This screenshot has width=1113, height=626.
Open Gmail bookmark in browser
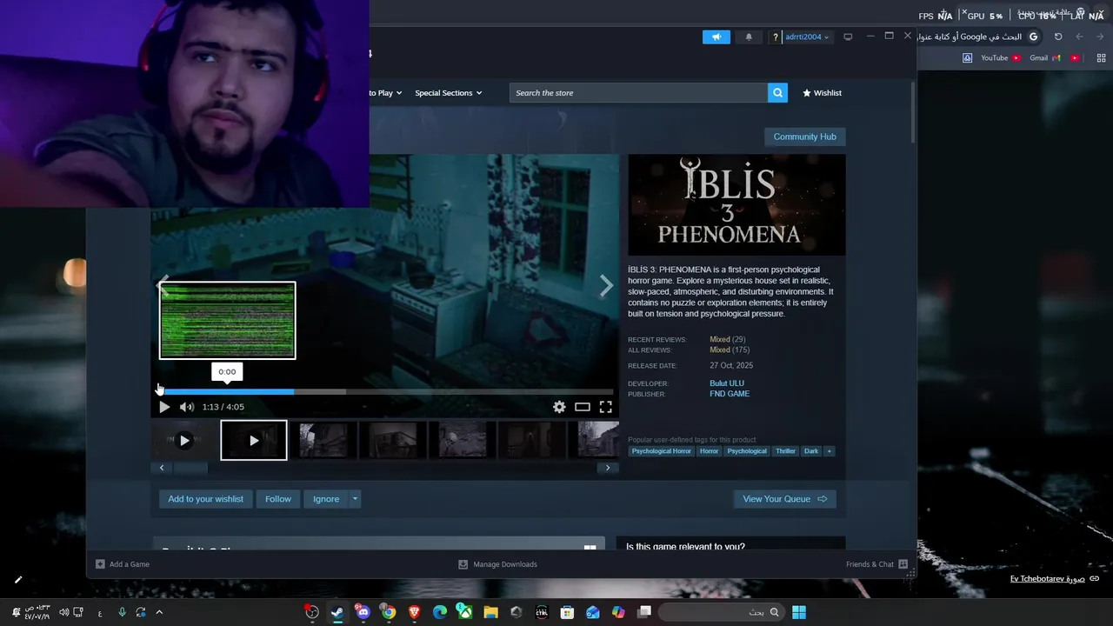(1045, 58)
